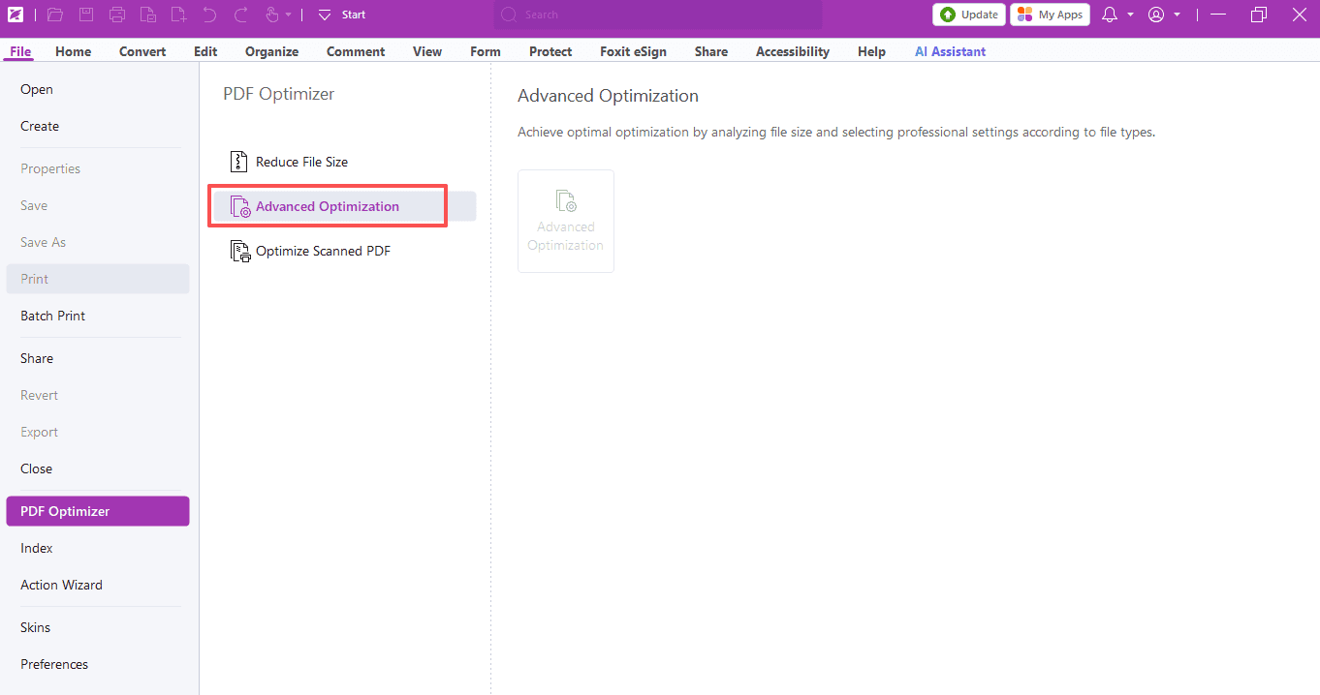This screenshot has height=695, width=1320.
Task: Choose Open in the File sidebar
Action: 98,89
